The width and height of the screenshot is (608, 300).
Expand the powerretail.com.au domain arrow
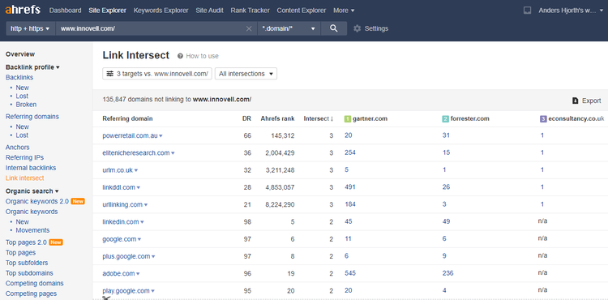point(161,136)
